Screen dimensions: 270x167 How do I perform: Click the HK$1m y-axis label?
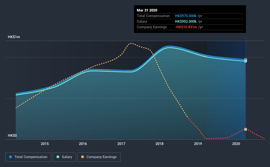tap(14, 37)
